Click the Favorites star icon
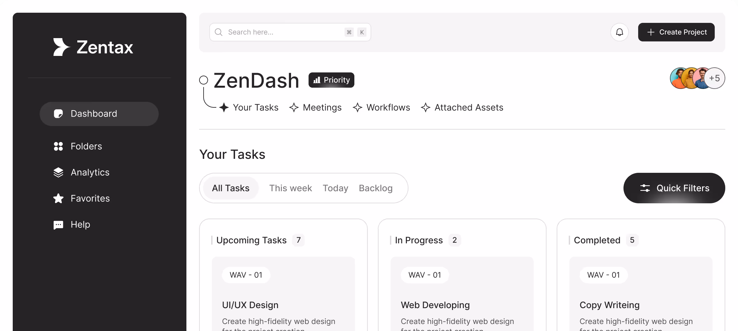The width and height of the screenshot is (738, 331). point(58,198)
